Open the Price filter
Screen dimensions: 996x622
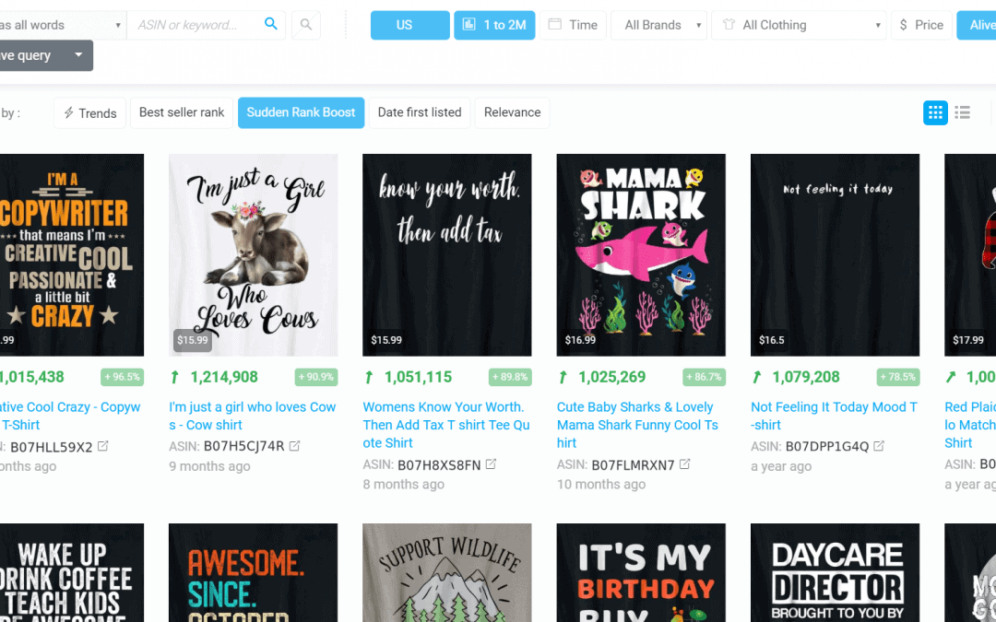(921, 26)
